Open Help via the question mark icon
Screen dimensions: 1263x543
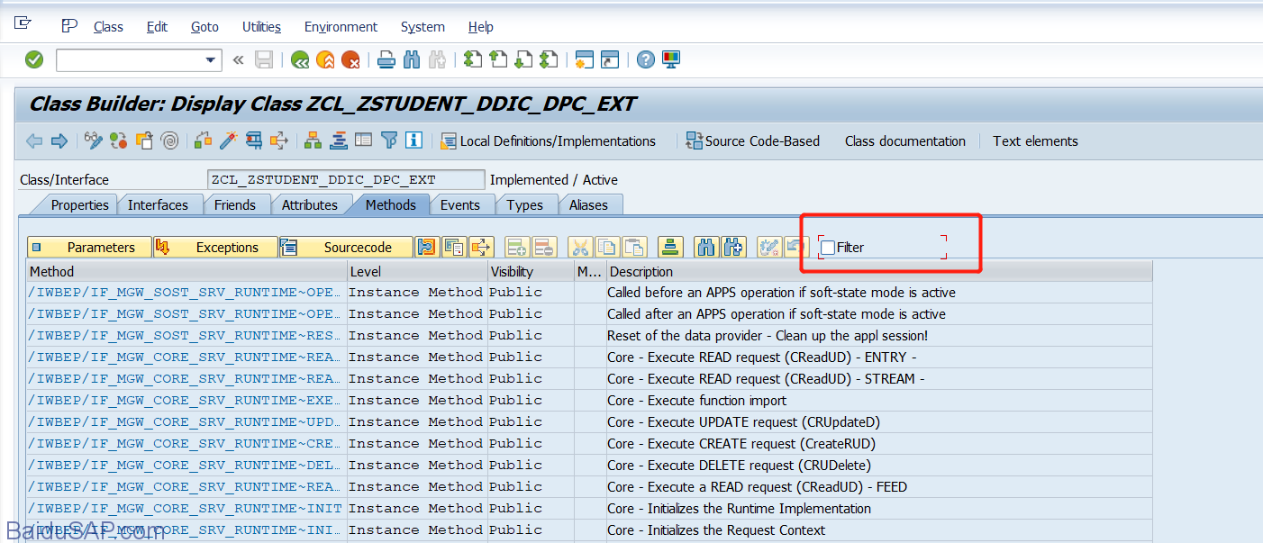point(645,60)
